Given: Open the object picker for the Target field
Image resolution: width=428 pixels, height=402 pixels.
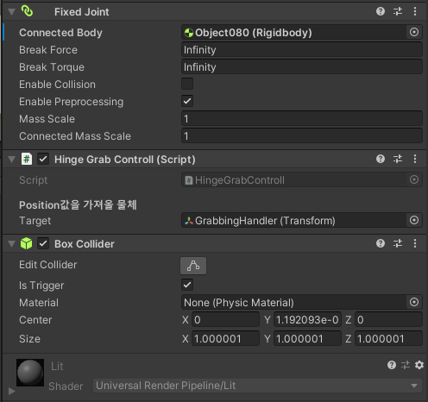Looking at the screenshot, I should (414, 220).
